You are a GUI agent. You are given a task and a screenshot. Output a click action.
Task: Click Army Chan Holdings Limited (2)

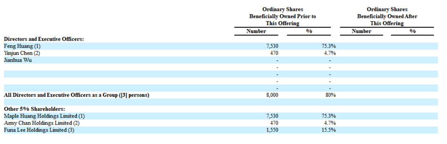click(42, 123)
